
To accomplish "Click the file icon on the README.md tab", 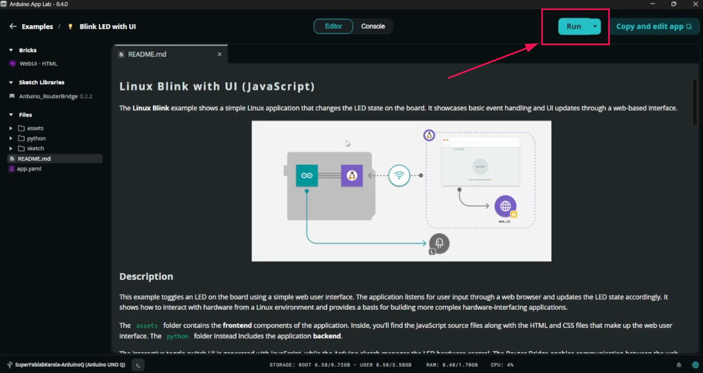I will 121,54.
